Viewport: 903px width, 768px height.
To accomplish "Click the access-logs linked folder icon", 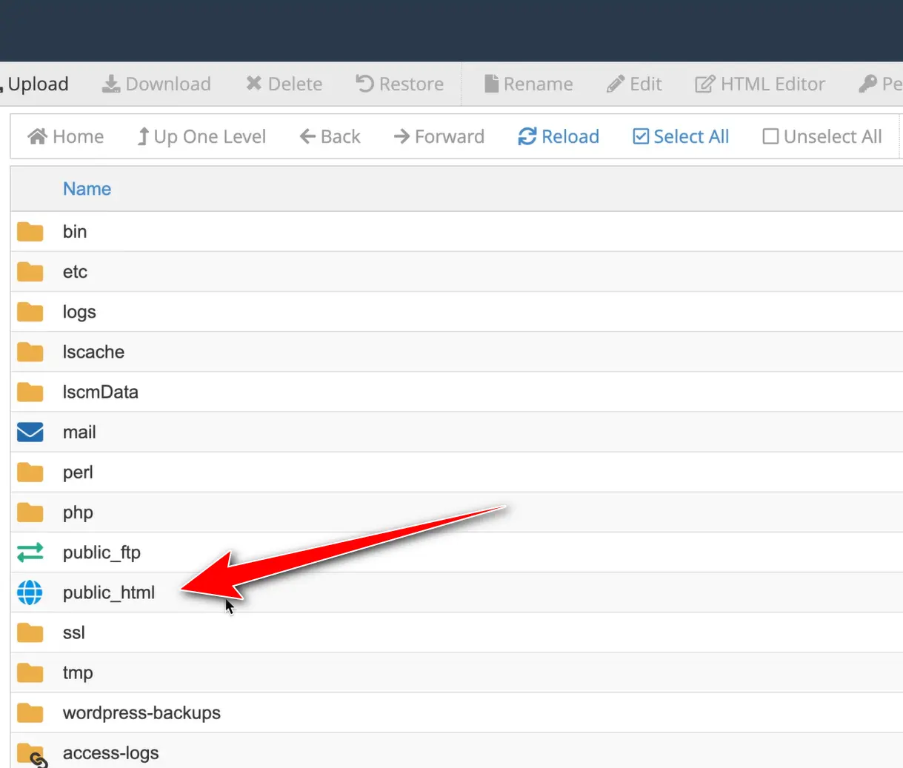I will (31, 754).
